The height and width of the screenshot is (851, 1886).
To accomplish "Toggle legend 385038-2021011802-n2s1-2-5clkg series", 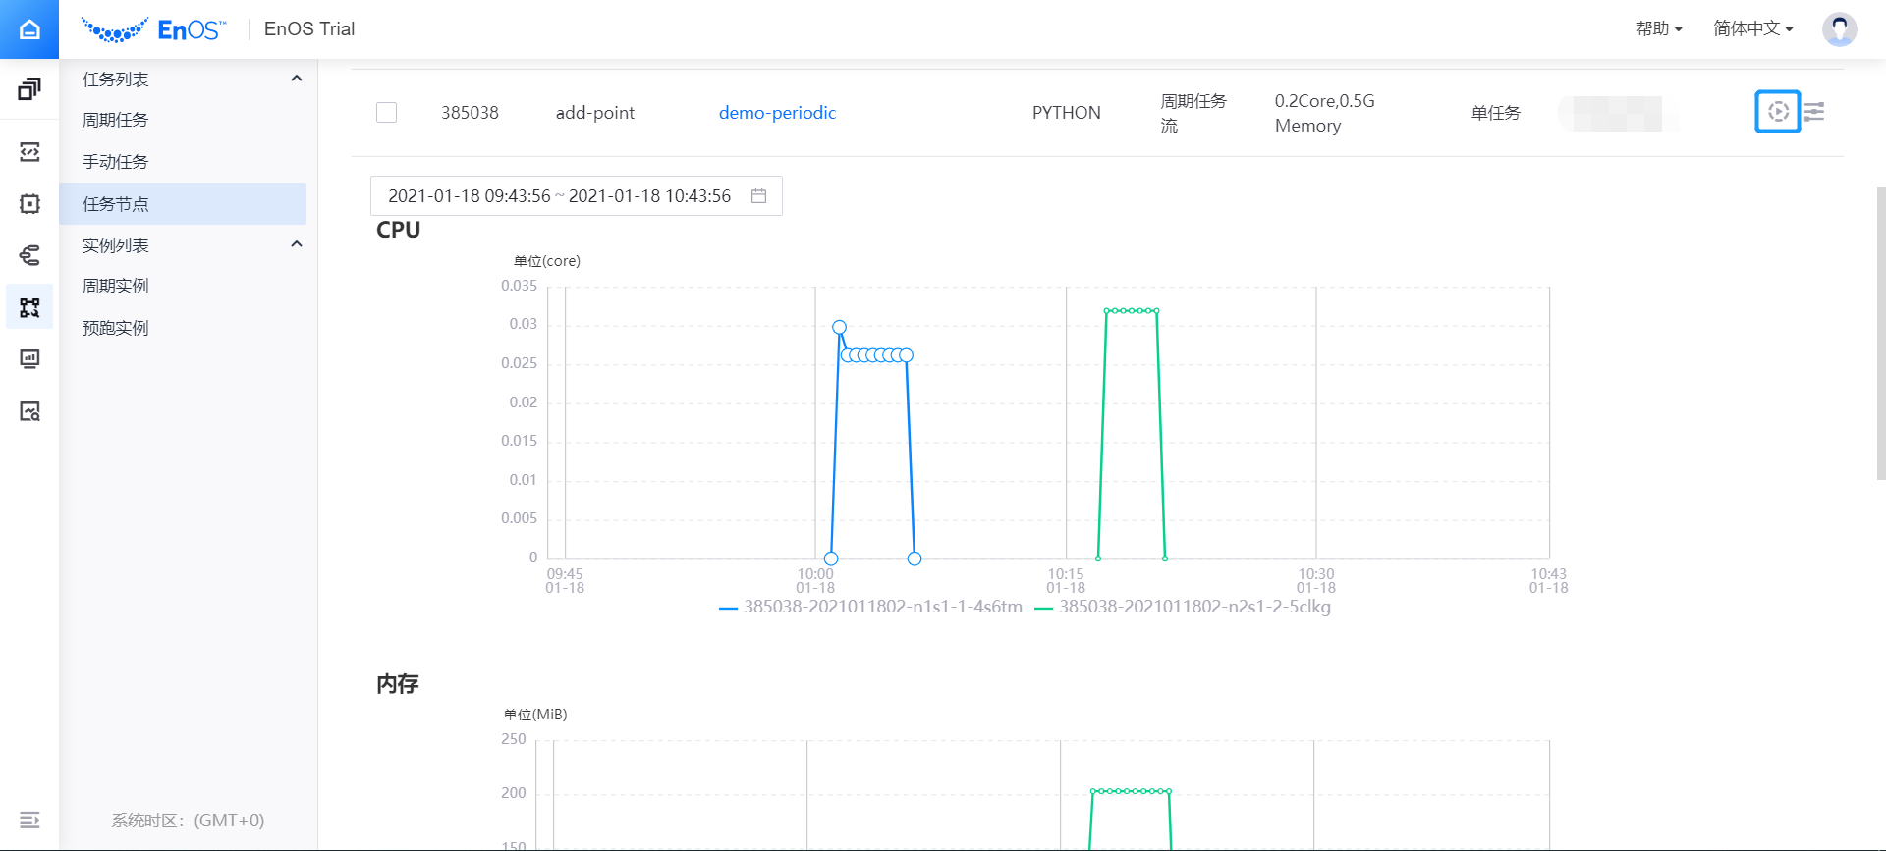I will (x=1183, y=607).
